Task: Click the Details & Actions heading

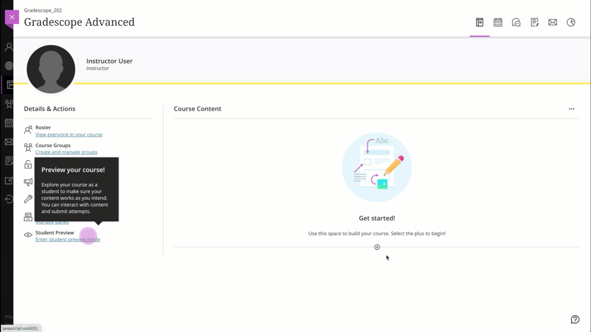Action: pyautogui.click(x=50, y=109)
